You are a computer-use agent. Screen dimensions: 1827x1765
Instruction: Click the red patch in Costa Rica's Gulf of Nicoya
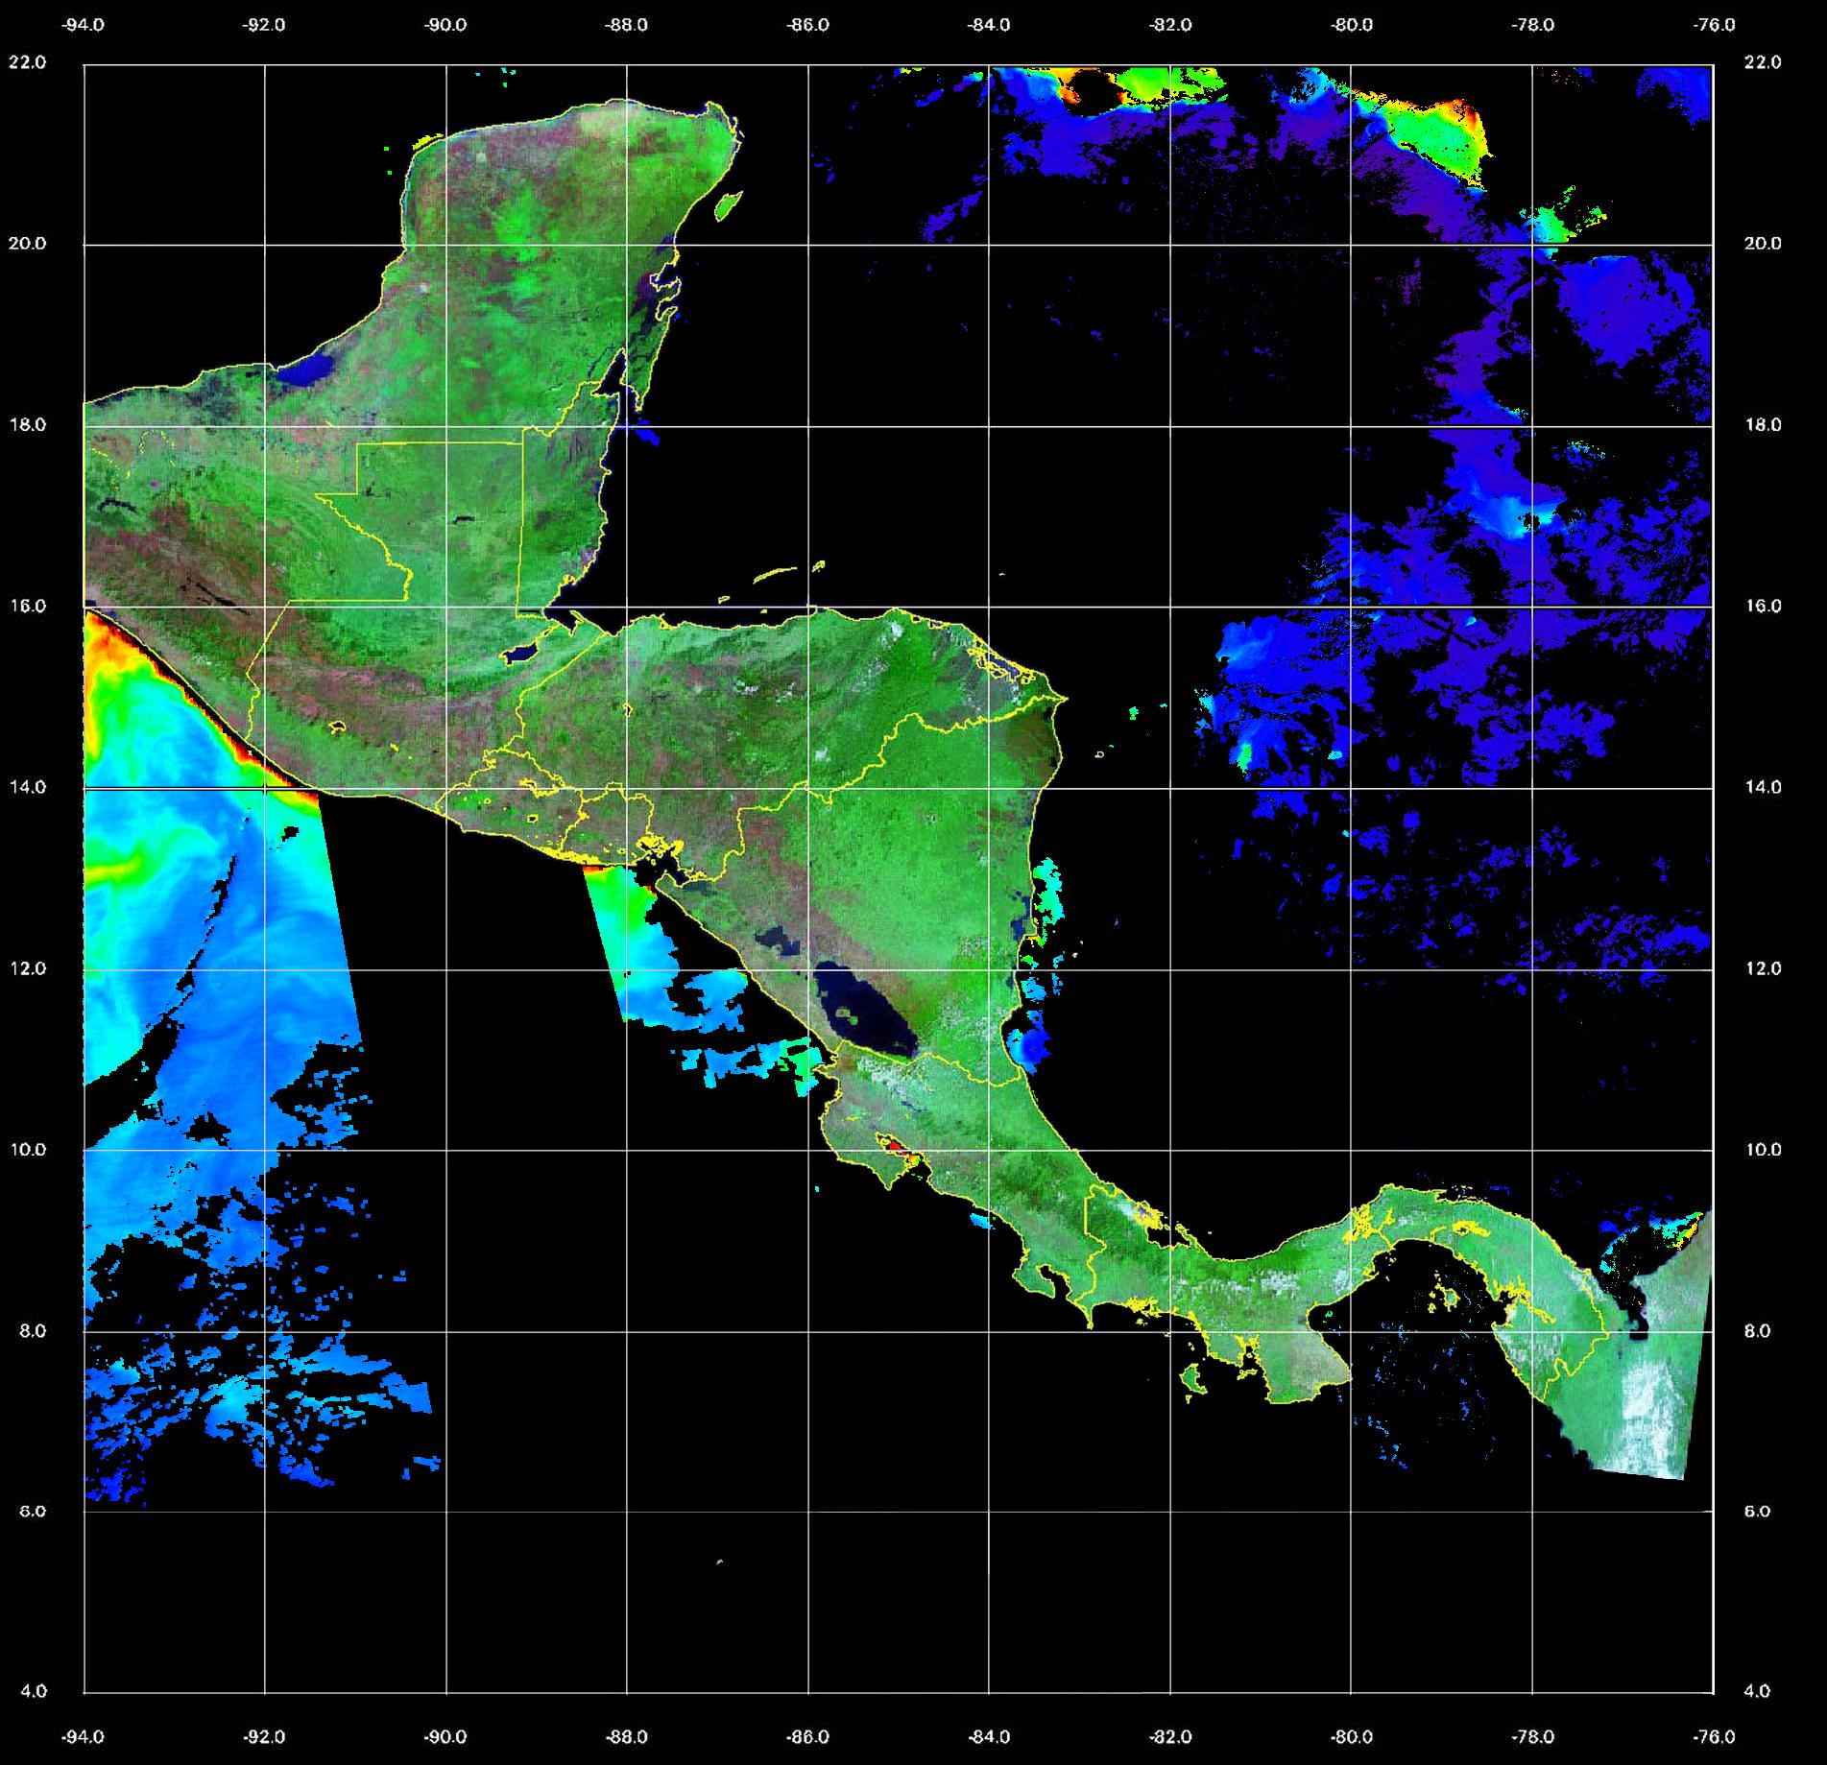(892, 1145)
